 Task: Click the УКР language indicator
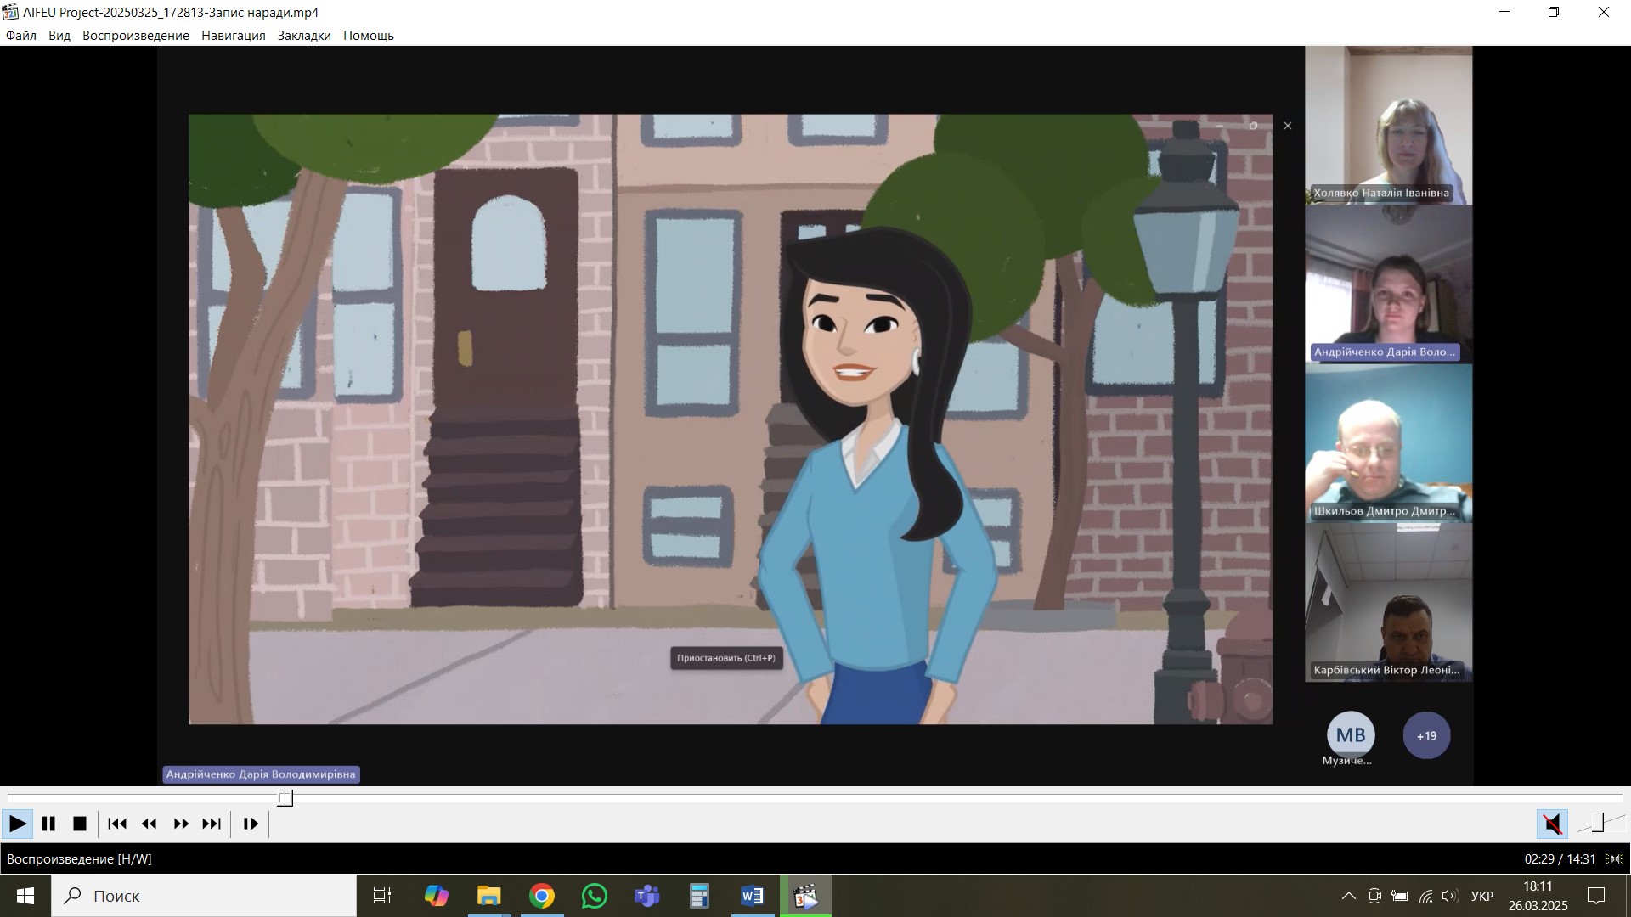pos(1481,896)
